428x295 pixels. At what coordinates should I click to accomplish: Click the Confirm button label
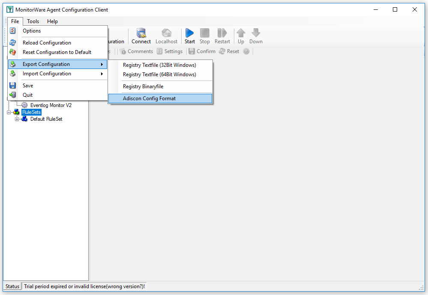coord(206,51)
